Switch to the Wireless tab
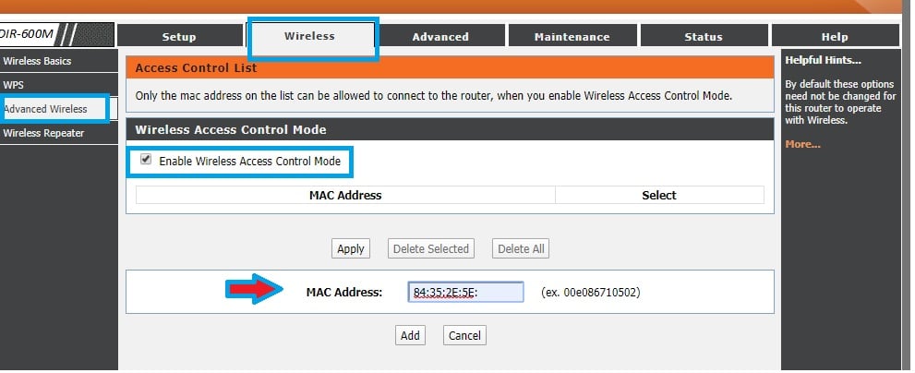 point(310,37)
